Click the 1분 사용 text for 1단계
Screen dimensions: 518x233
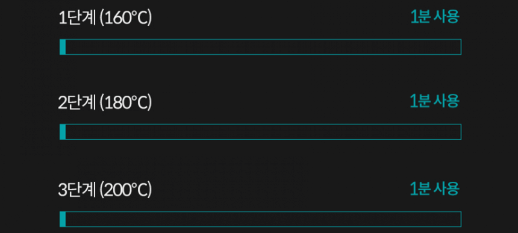434,16
